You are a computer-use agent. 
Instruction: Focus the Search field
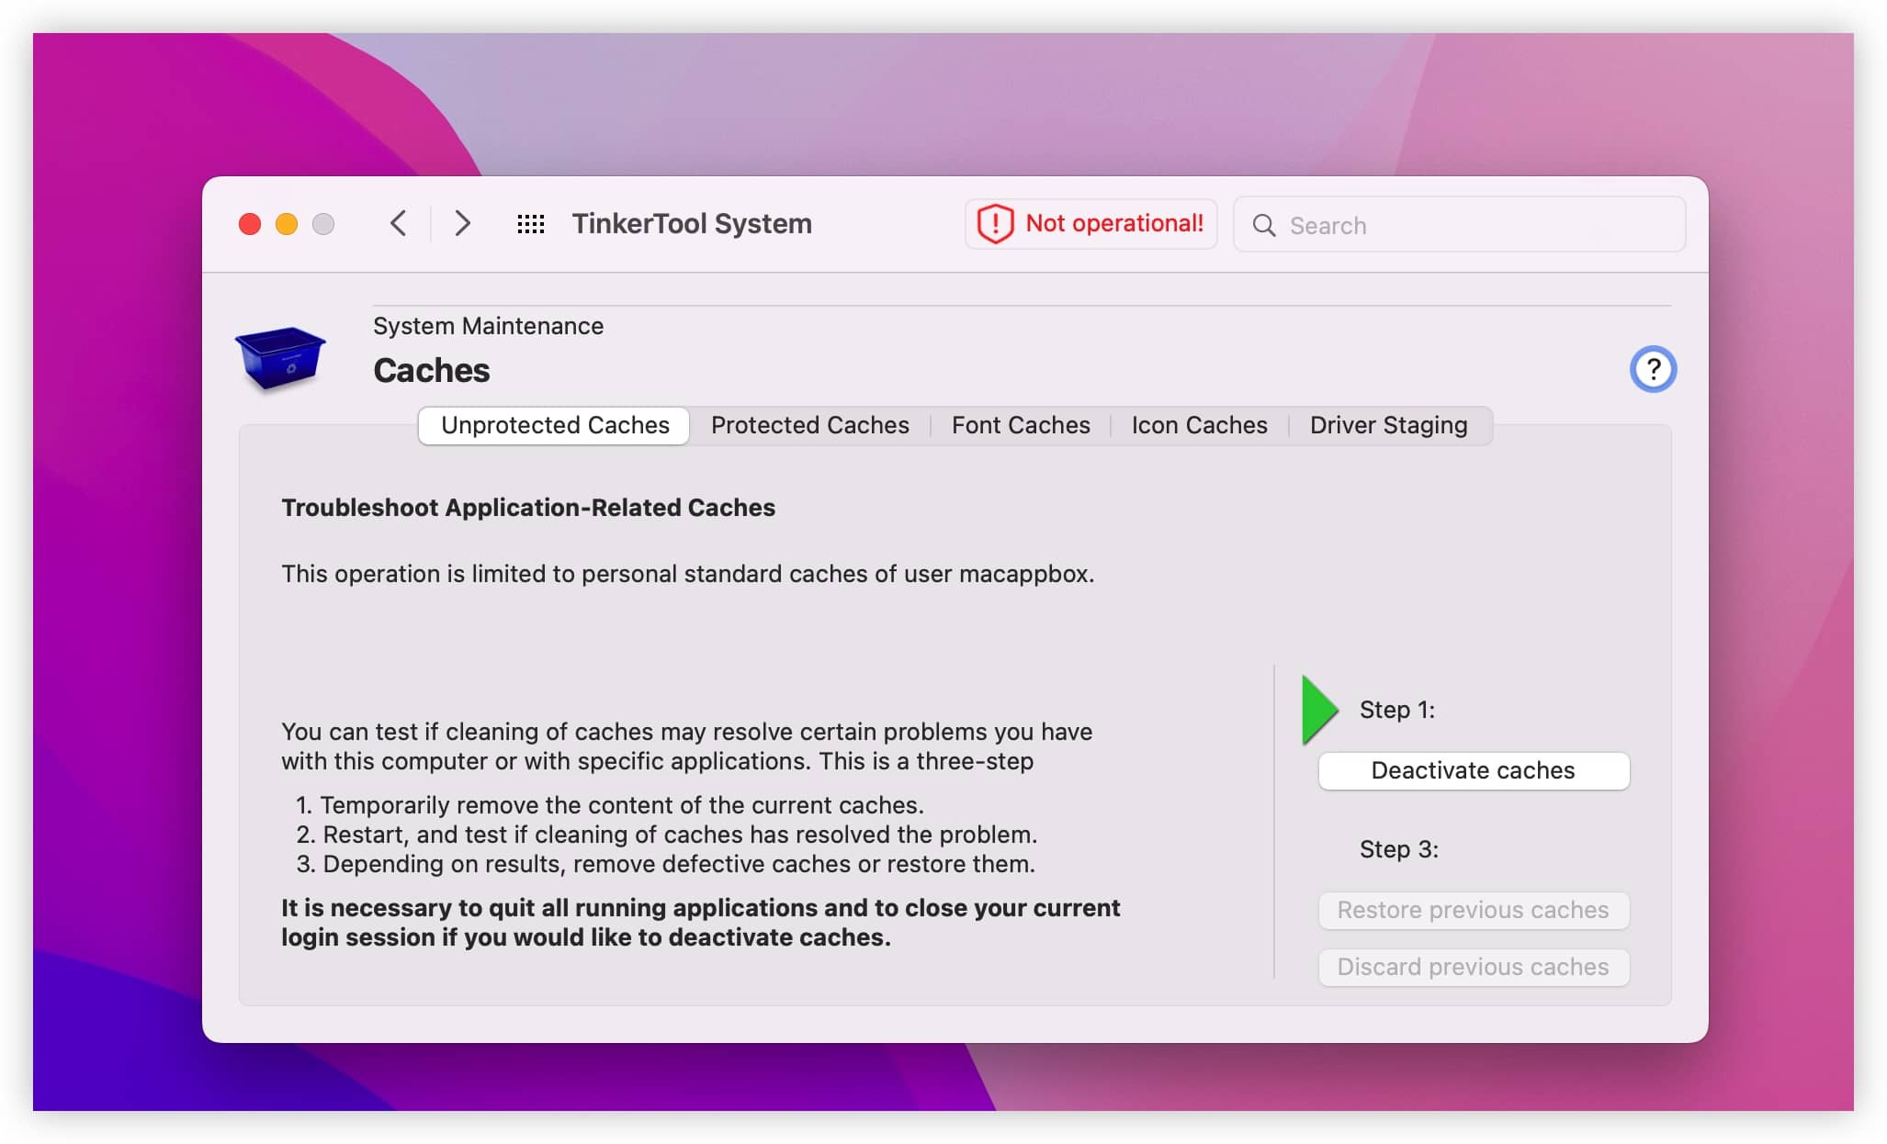pos(1459,225)
